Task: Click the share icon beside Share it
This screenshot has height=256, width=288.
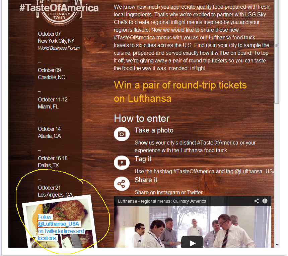Action: [122, 184]
